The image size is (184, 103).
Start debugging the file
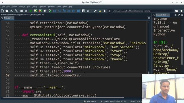(x=55, y=11)
